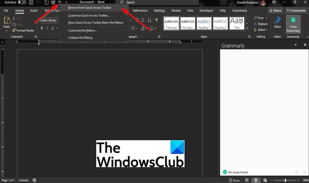Open the View ribbon tab
Viewport: 309px width, 183px height.
tap(190, 11)
